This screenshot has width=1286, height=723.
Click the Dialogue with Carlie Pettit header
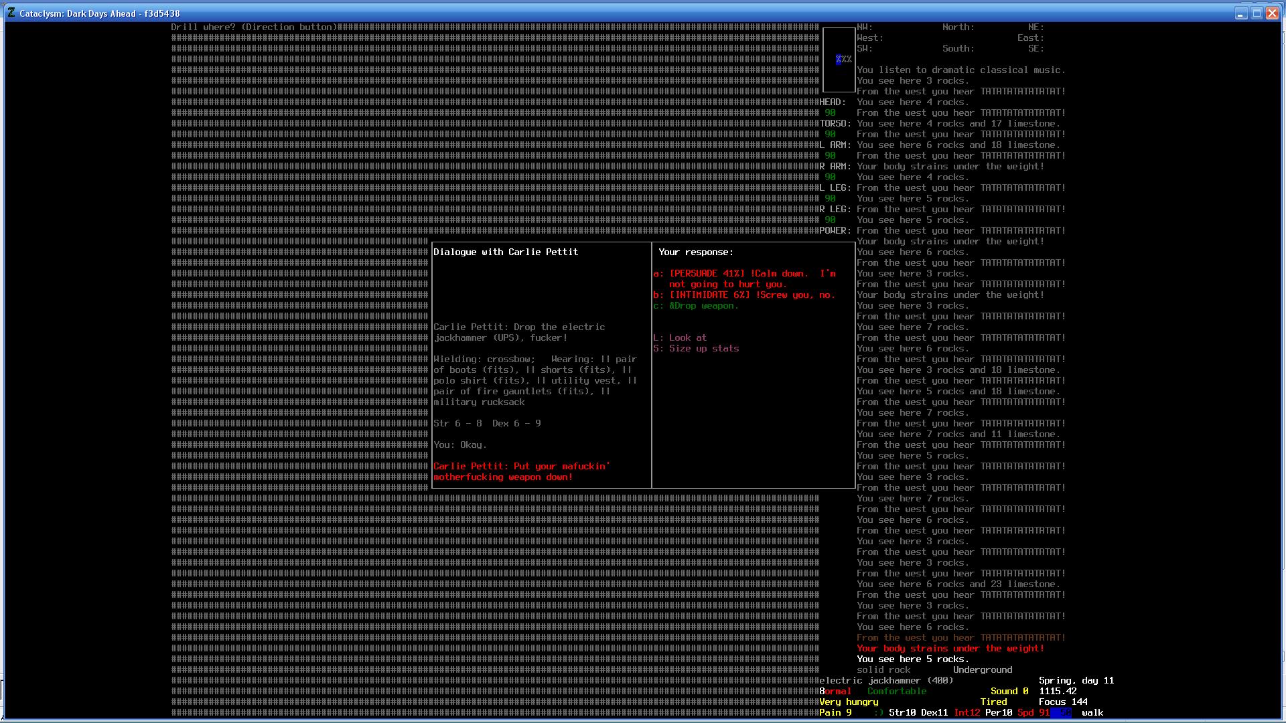tap(506, 252)
